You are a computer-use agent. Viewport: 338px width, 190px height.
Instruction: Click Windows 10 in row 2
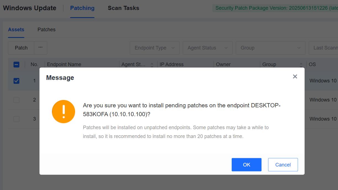pyautogui.click(x=323, y=100)
